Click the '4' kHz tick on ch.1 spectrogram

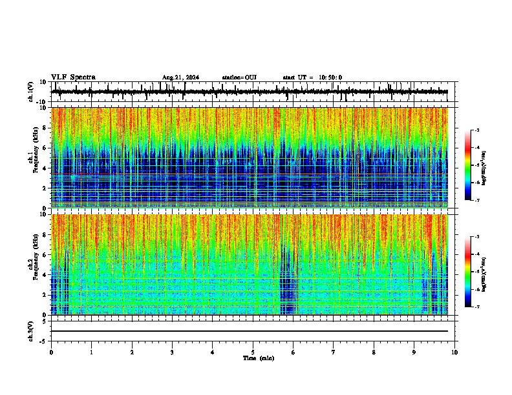(x=45, y=168)
